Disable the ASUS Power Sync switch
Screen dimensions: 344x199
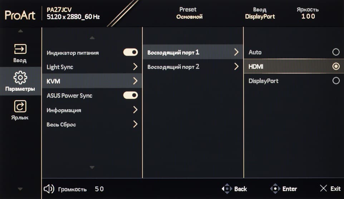coord(131,95)
